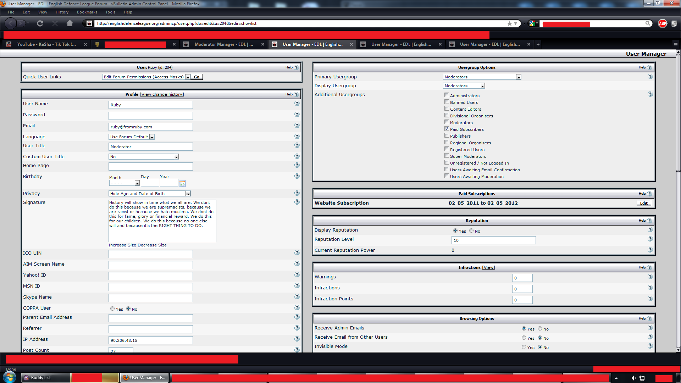Open the Privacy dropdown
681x383 pixels.
coord(188,194)
